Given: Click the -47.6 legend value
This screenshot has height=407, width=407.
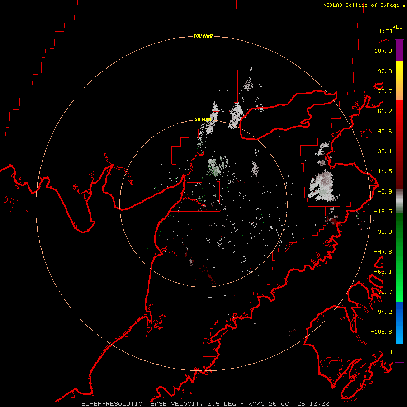Looking at the screenshot, I should (x=383, y=252).
